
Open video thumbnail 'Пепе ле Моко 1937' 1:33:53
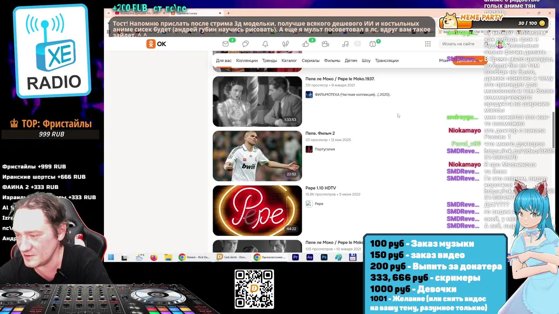tap(257, 102)
